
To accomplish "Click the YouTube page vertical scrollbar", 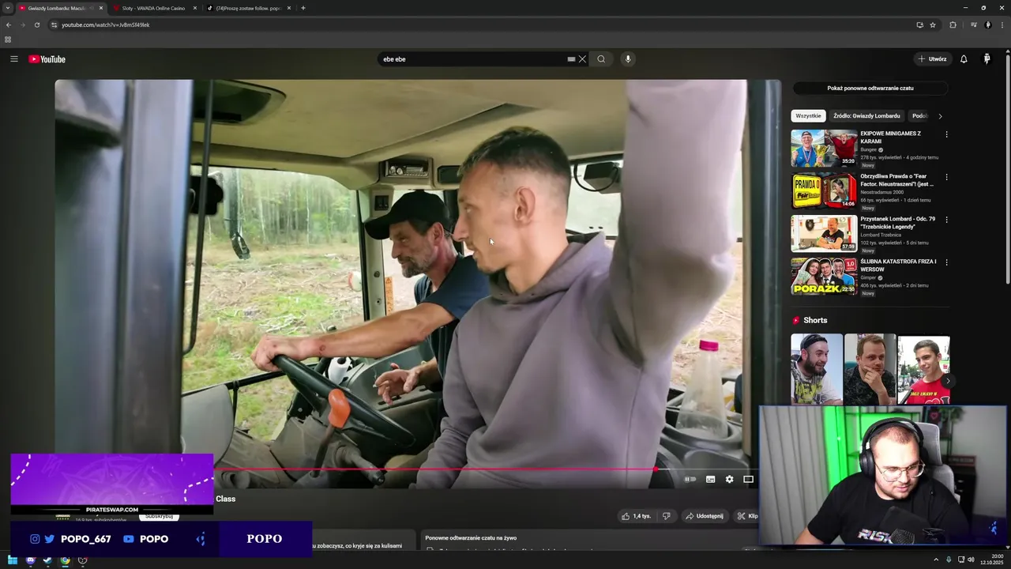I will [x=1008, y=166].
